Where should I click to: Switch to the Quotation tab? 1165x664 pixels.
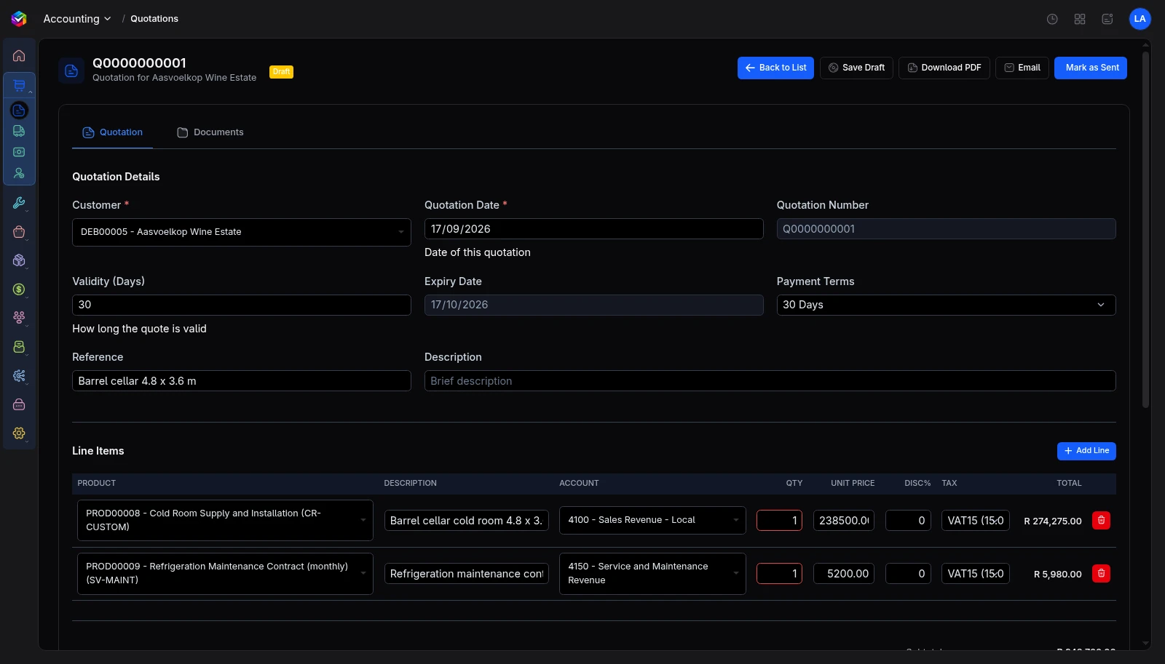112,132
